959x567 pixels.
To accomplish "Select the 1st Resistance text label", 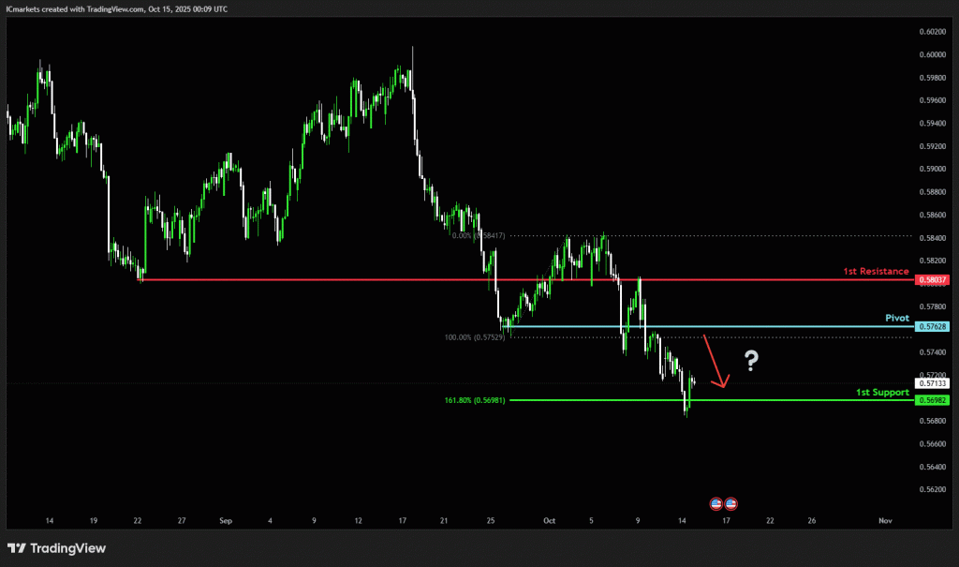I will [x=876, y=271].
